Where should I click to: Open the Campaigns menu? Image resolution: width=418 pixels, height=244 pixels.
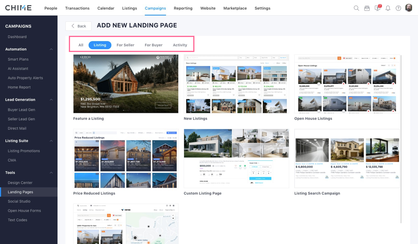[155, 8]
